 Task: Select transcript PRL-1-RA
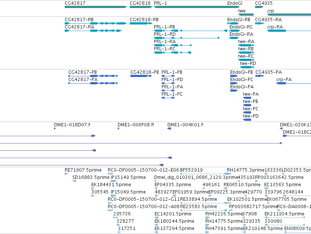pos(172,45)
